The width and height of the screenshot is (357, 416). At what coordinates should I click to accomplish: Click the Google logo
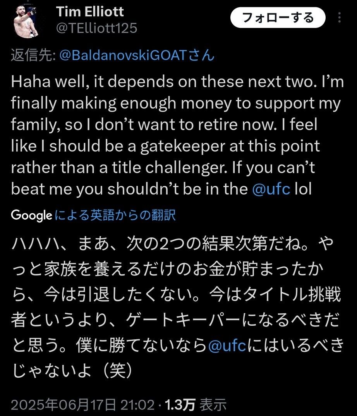tap(31, 215)
